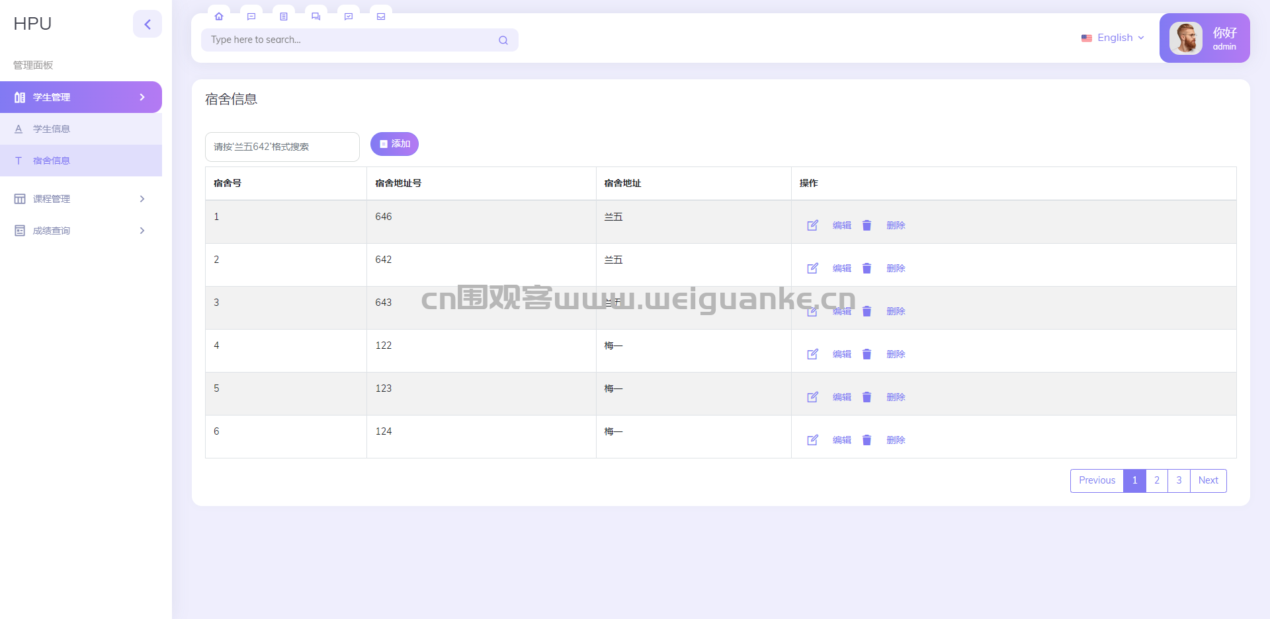Screen dimensions: 1270x619
Task: Collapse the sidebar with the arrow button
Action: point(148,24)
